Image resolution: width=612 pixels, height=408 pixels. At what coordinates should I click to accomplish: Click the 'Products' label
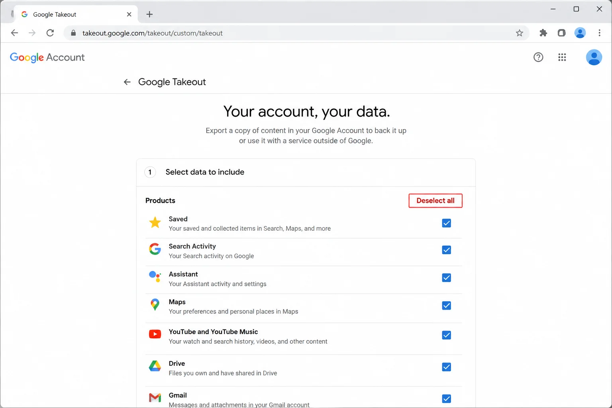coord(160,200)
